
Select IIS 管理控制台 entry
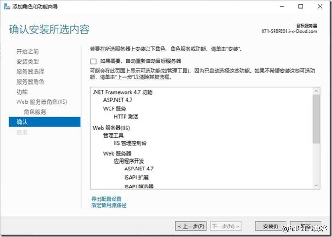click(130, 143)
